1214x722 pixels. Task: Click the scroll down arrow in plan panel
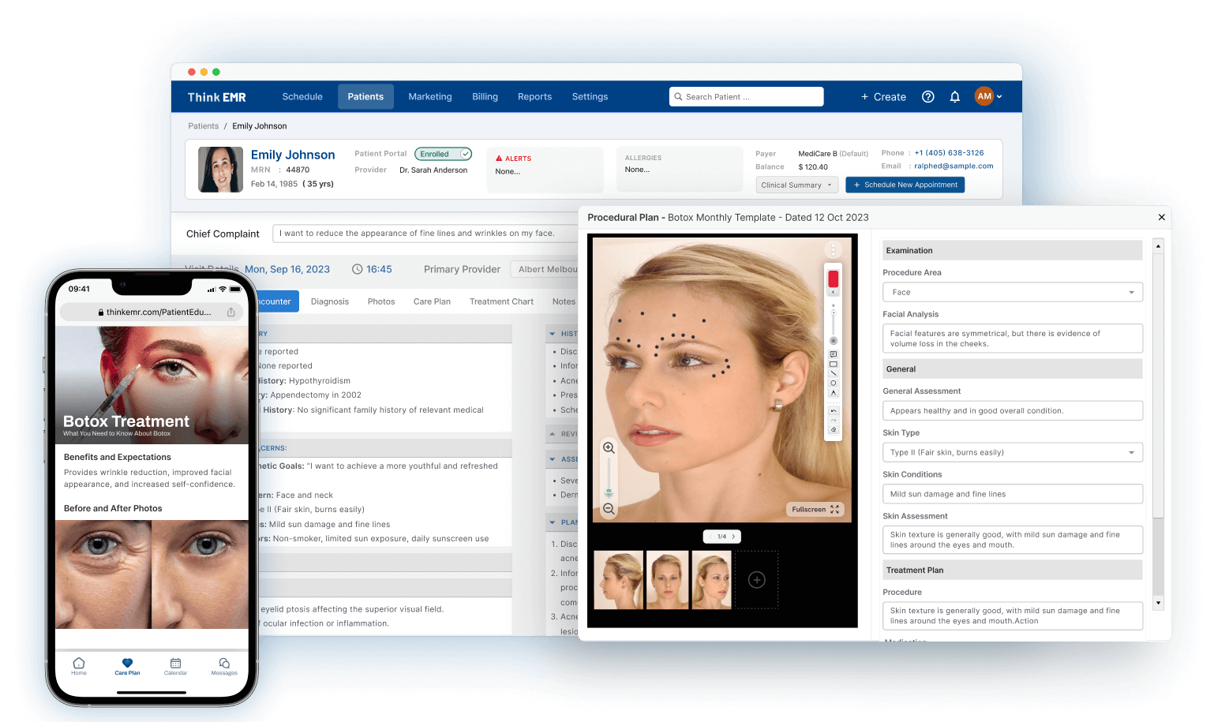[x=1158, y=603]
